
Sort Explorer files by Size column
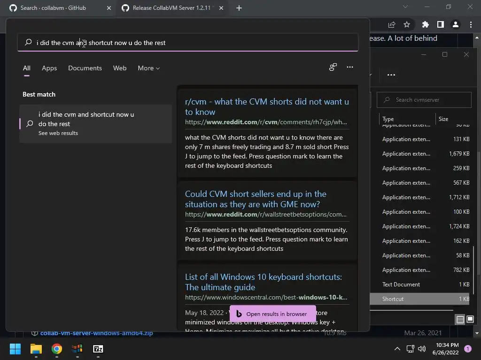pyautogui.click(x=443, y=119)
